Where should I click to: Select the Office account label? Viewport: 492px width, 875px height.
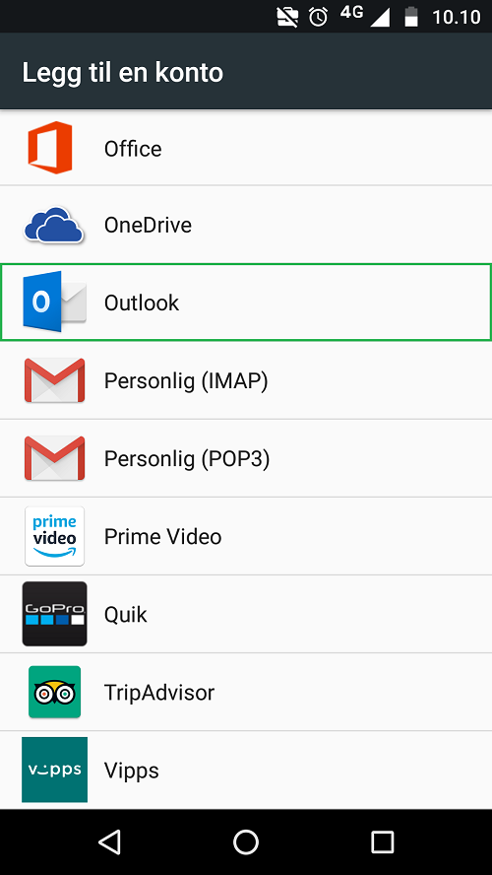(133, 149)
